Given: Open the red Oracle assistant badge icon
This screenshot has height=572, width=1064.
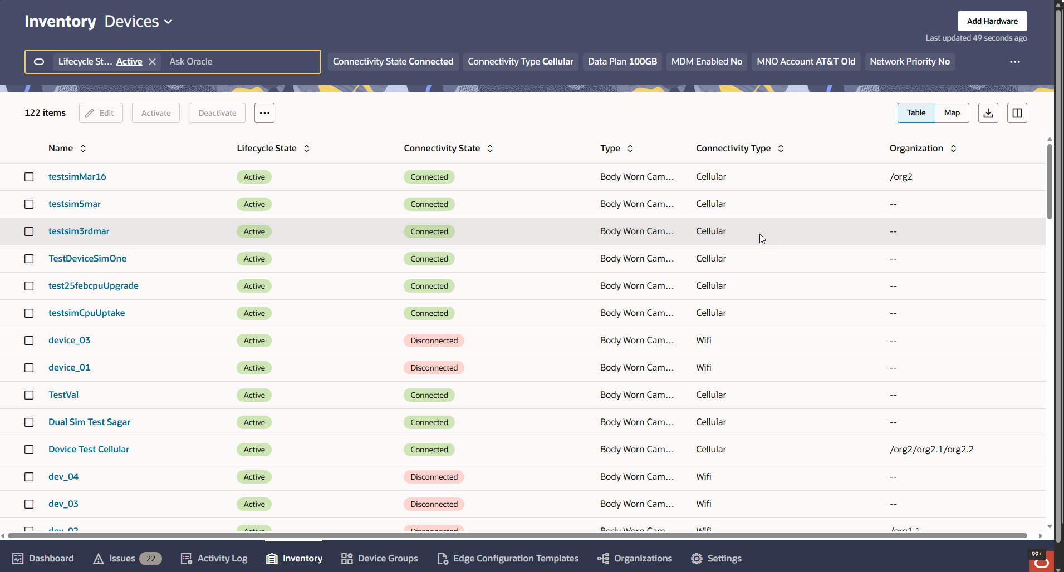Looking at the screenshot, I should pyautogui.click(x=1041, y=561).
